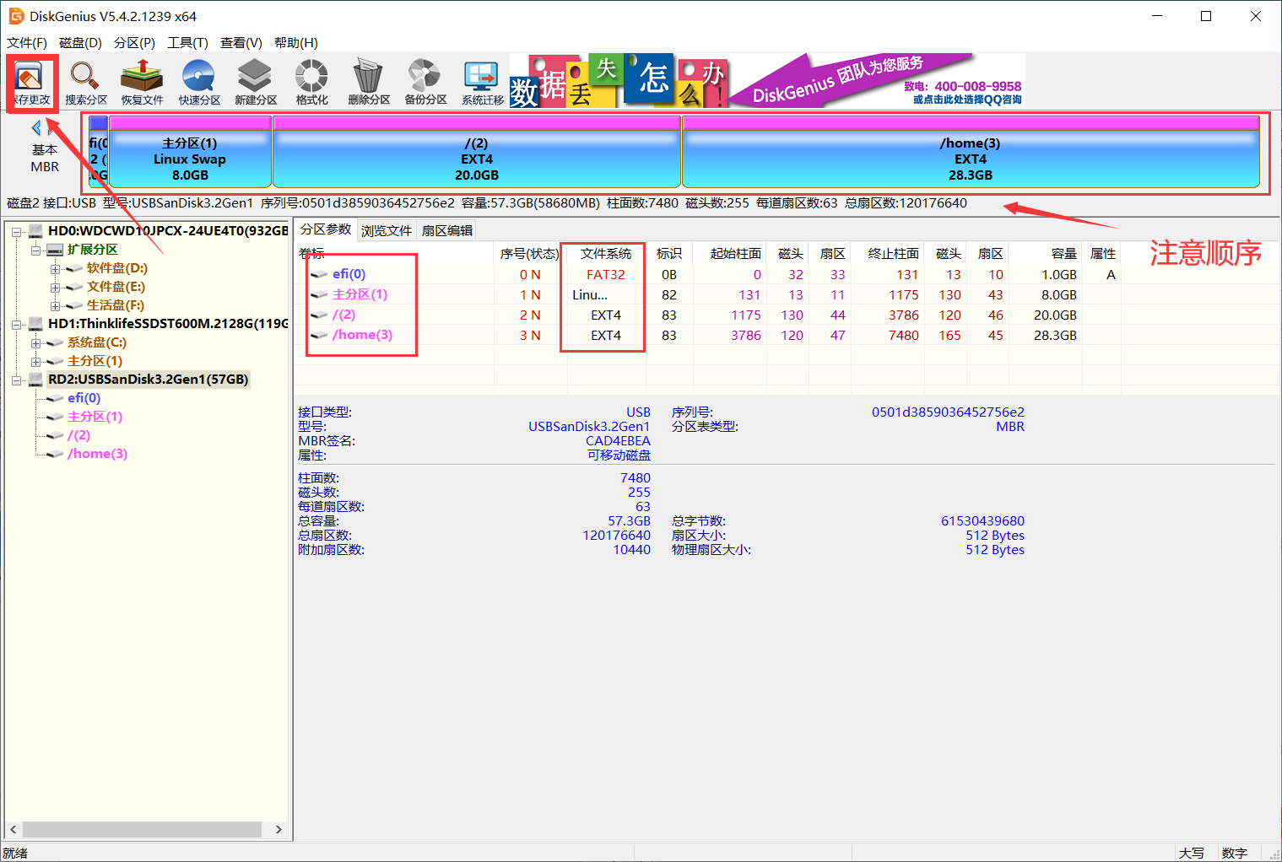Switch to the 浏览文件 tab
The width and height of the screenshot is (1282, 862).
pyautogui.click(x=387, y=230)
